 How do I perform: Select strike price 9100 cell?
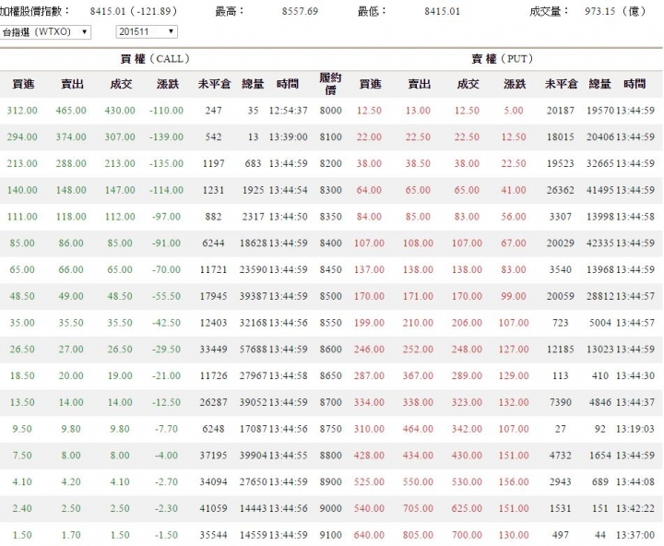pos(331,535)
